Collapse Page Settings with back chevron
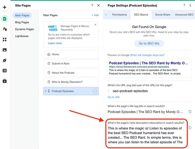This screenshot has width=195, height=149. click(190, 5)
